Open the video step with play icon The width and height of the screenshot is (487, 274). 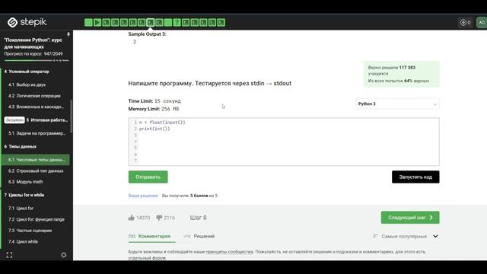(97, 22)
